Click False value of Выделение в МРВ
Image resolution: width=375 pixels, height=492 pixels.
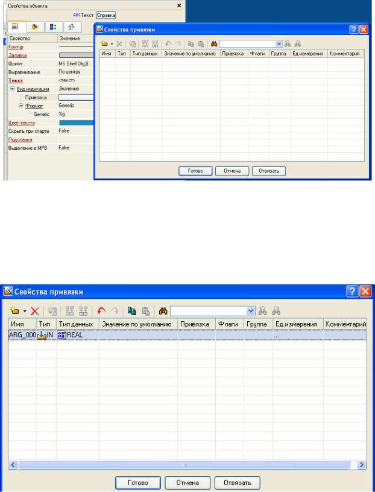click(64, 147)
